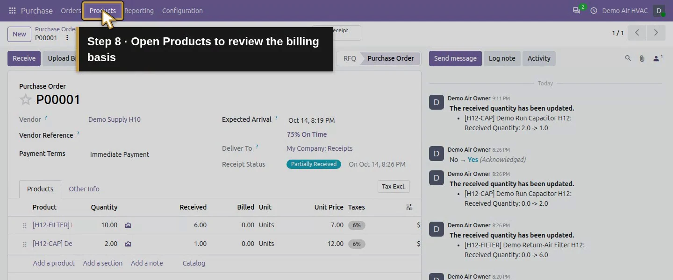673x280 pixels.
Task: Click Add a note link
Action: pyautogui.click(x=147, y=263)
